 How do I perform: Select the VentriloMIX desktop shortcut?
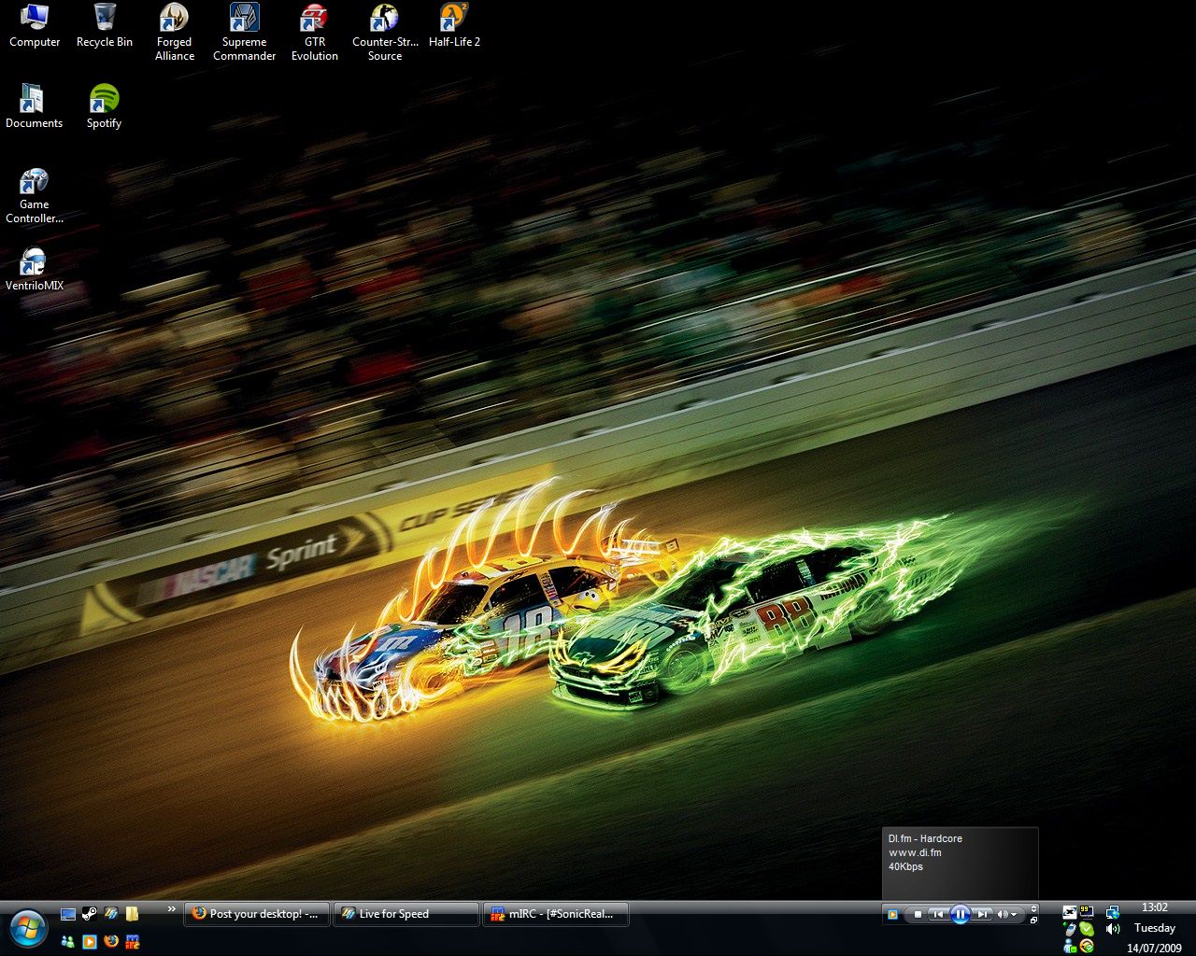(35, 270)
